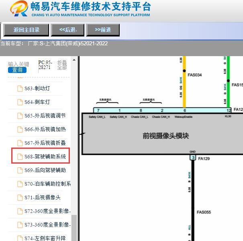This screenshot has width=243, height=241.
Task: Click the PC.95-28271 text label
Action: (x=45, y=65)
